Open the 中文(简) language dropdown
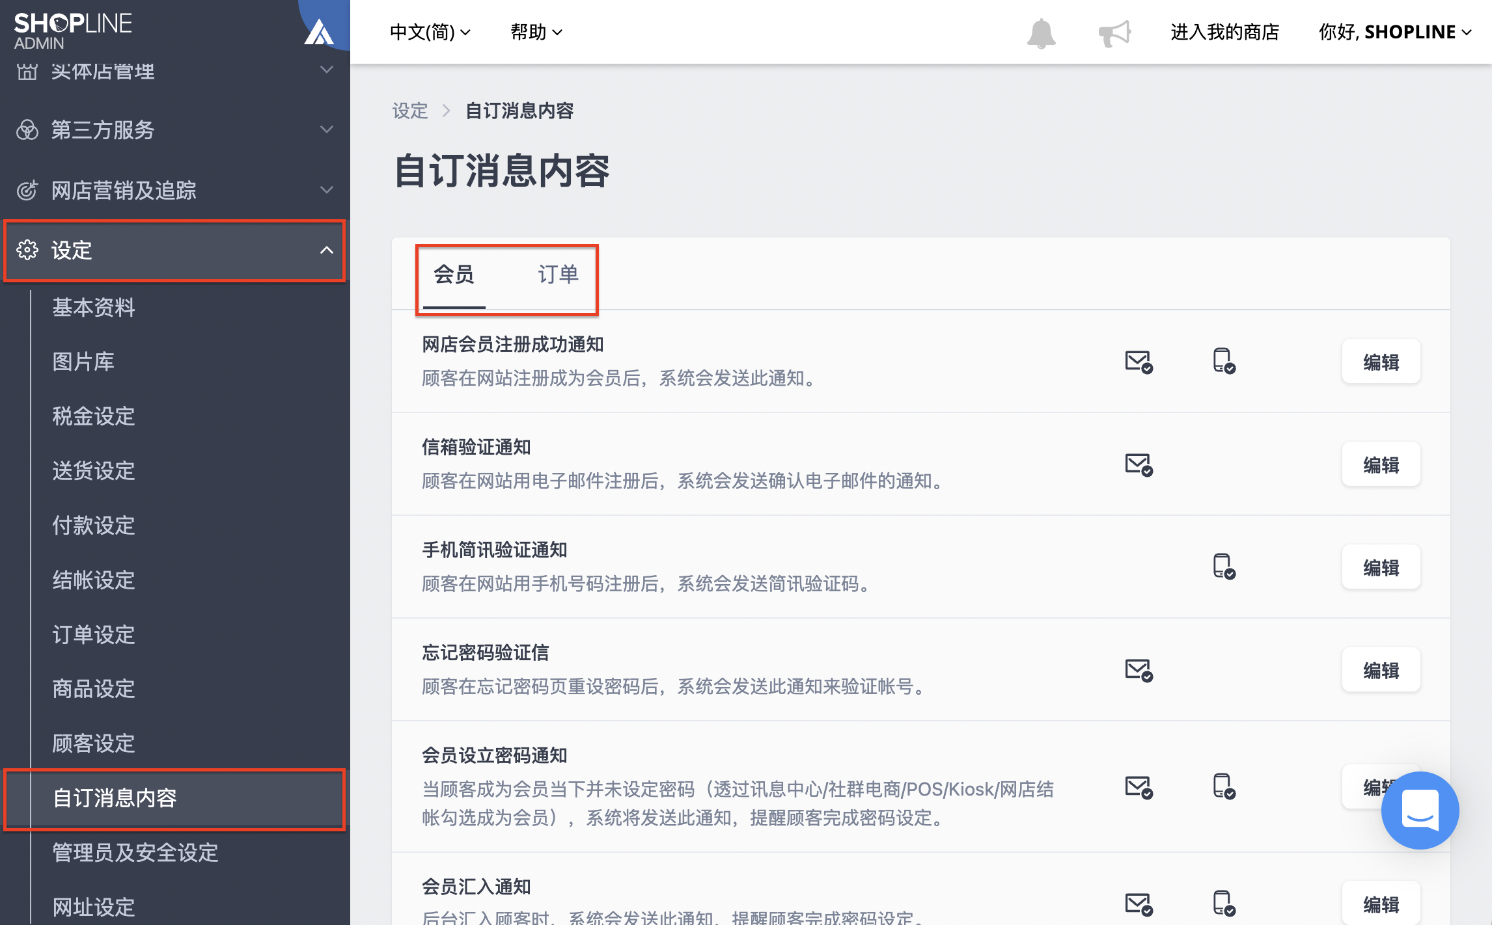 click(430, 32)
